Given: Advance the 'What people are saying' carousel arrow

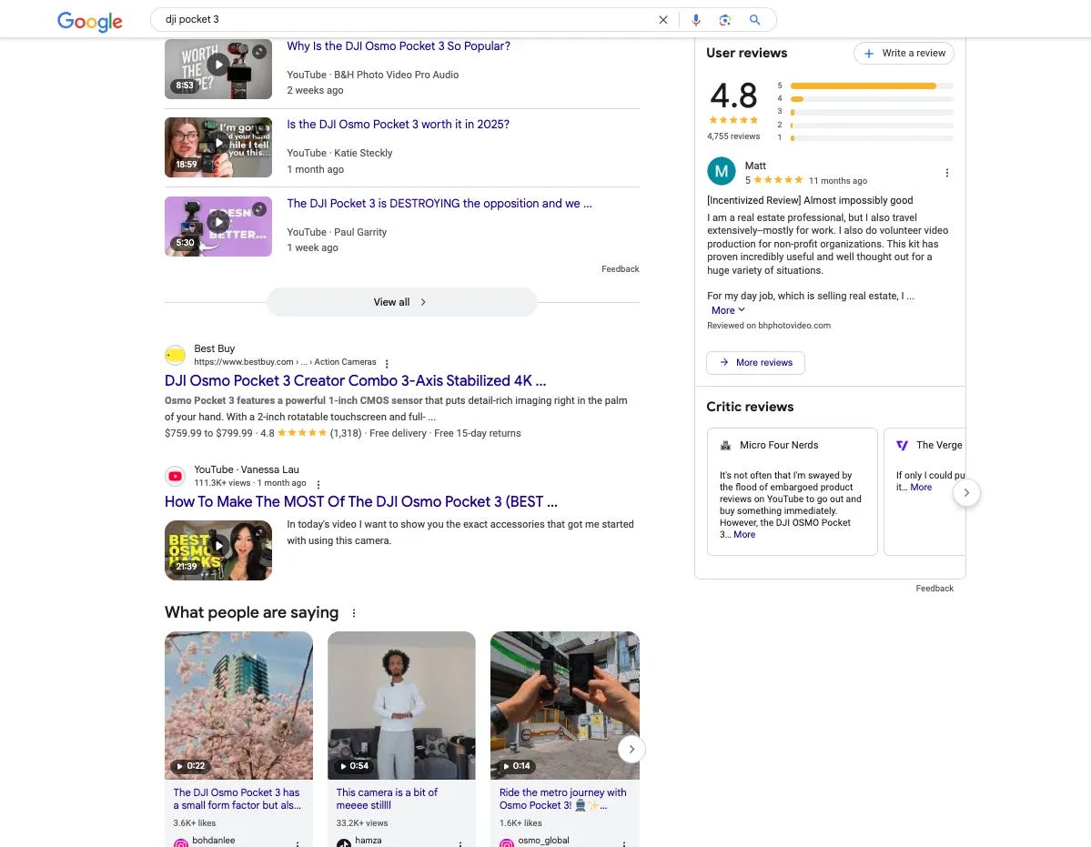Looking at the screenshot, I should (631, 749).
